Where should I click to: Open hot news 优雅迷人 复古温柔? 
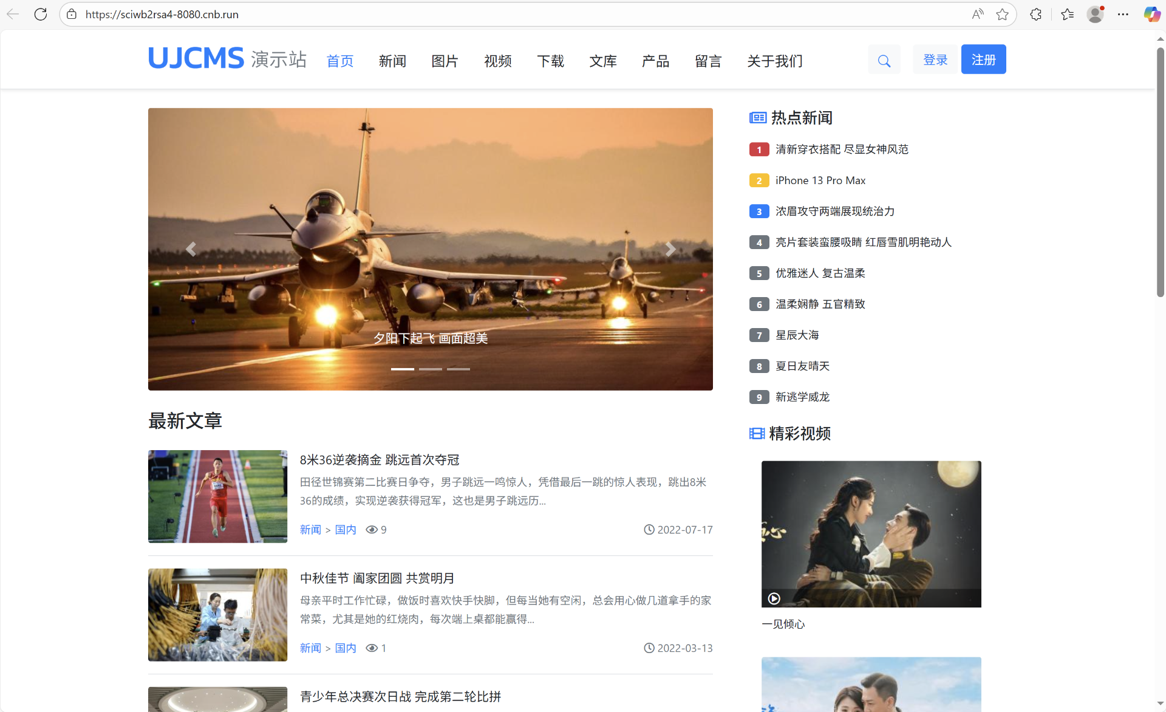pos(820,273)
